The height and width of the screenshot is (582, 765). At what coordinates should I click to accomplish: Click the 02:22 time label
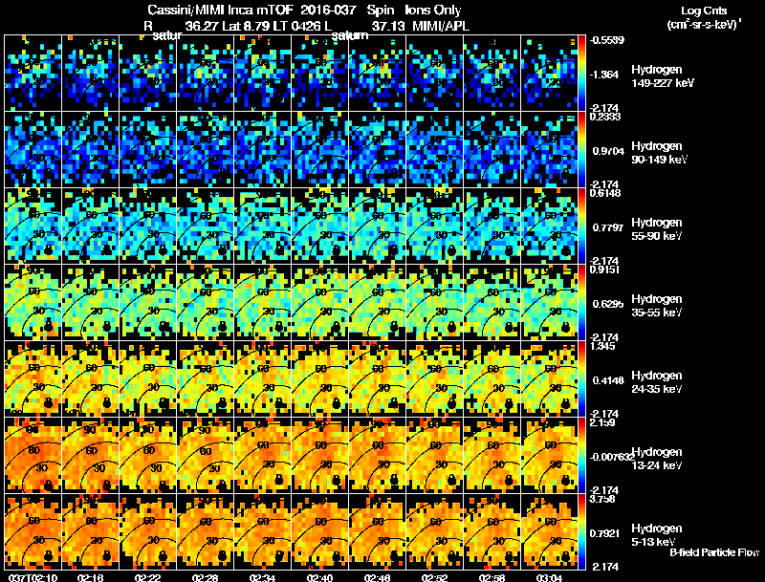click(147, 578)
